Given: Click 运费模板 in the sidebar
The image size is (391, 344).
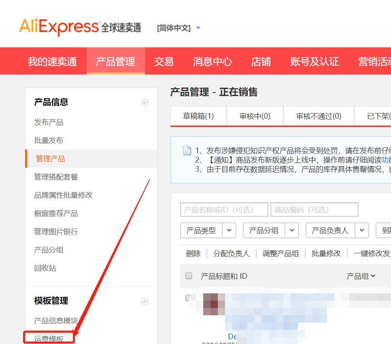Looking at the screenshot, I should (49, 339).
